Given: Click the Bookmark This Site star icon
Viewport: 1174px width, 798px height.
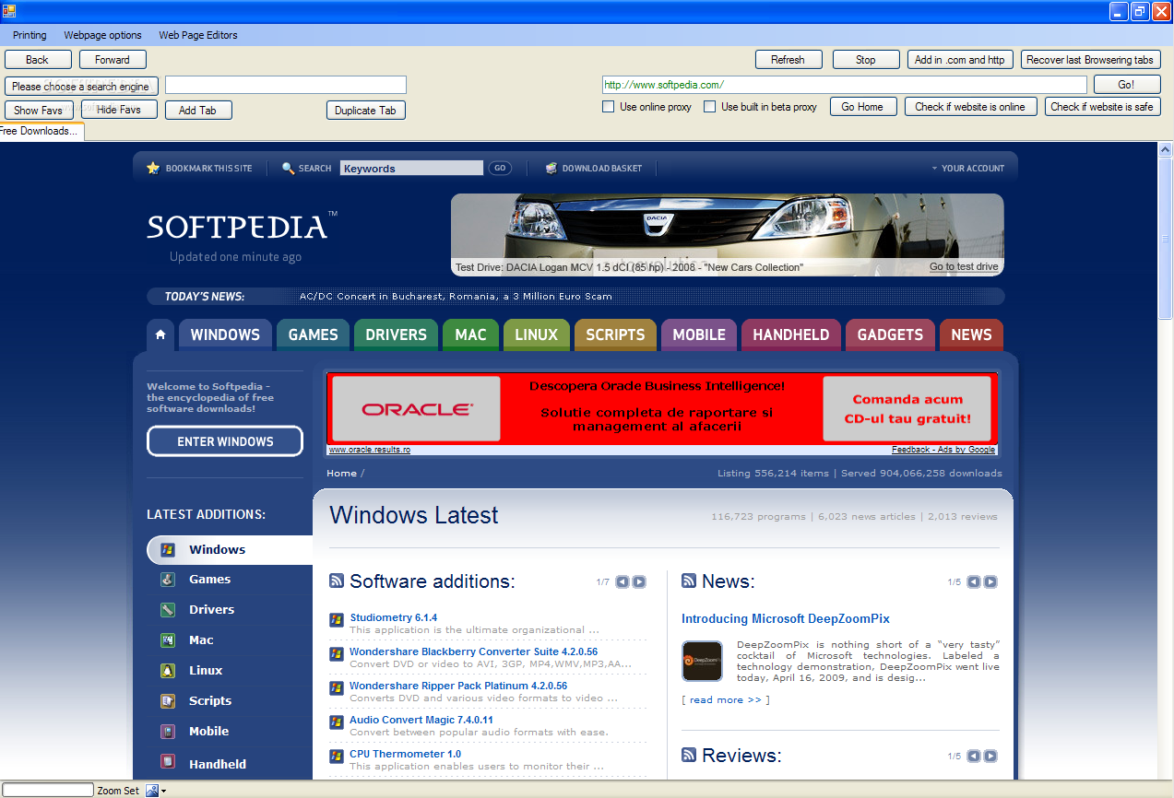Looking at the screenshot, I should pos(153,168).
